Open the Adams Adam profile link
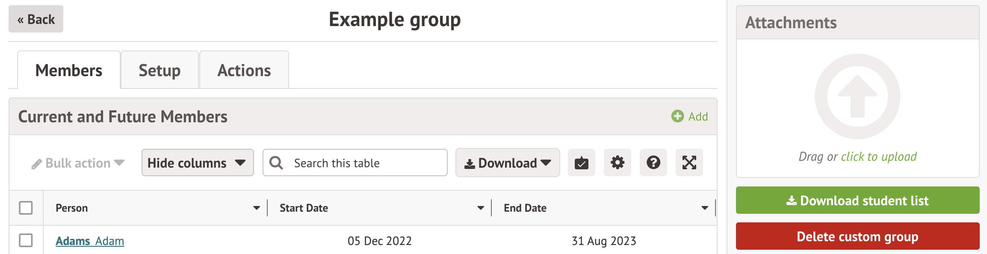 (x=90, y=241)
